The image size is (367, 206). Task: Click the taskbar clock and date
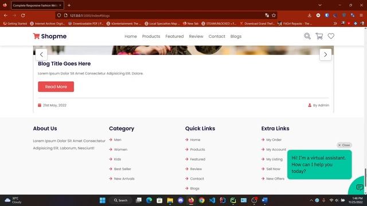pyautogui.click(x=356, y=200)
